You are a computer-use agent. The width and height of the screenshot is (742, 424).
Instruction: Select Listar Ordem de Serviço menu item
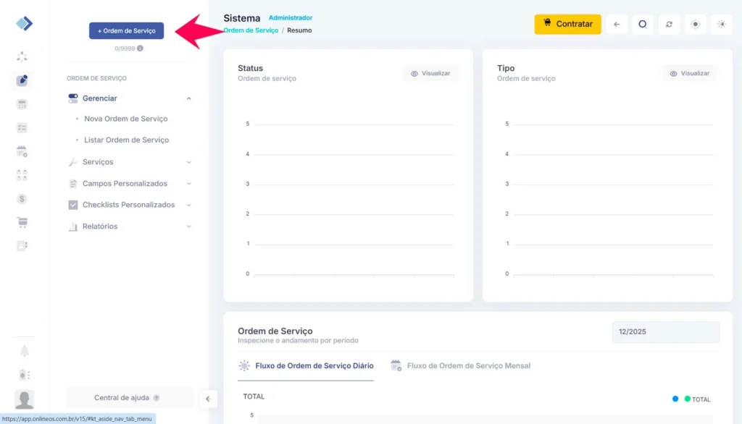pos(126,140)
